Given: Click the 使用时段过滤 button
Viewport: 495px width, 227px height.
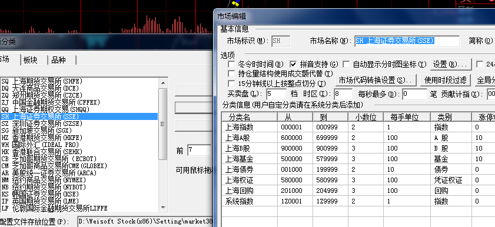Looking at the screenshot, I should tap(445, 80).
